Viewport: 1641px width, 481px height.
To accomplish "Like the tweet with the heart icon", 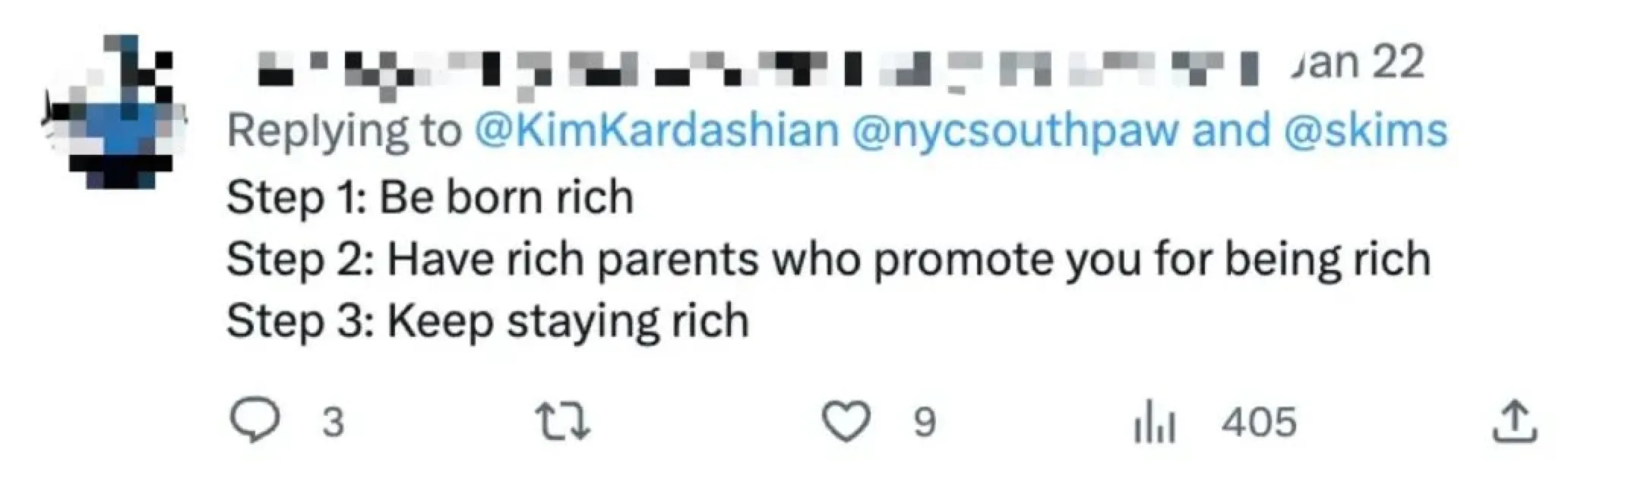I will click(846, 422).
